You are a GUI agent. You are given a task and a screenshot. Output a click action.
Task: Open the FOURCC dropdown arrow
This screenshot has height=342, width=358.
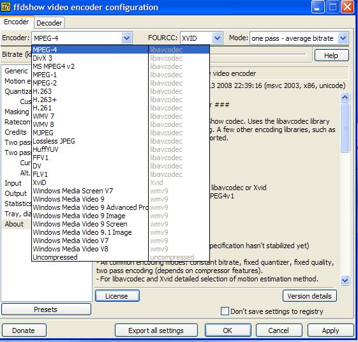click(x=217, y=38)
